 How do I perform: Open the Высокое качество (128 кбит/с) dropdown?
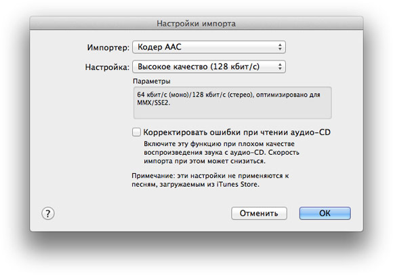pyautogui.click(x=209, y=67)
